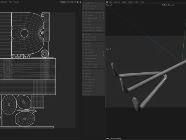
Task: Click View Transform: Scene status text
Action: click(x=114, y=138)
